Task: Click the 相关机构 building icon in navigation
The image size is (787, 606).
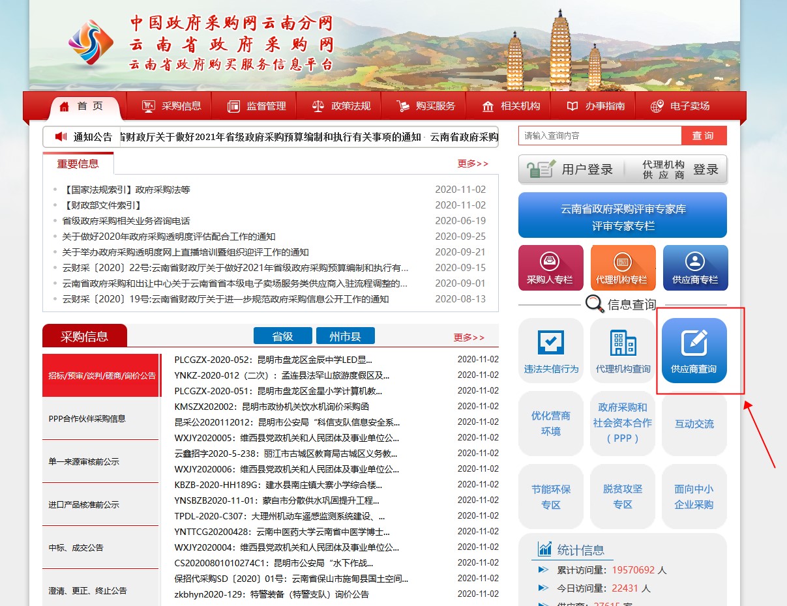Action: pyautogui.click(x=488, y=106)
